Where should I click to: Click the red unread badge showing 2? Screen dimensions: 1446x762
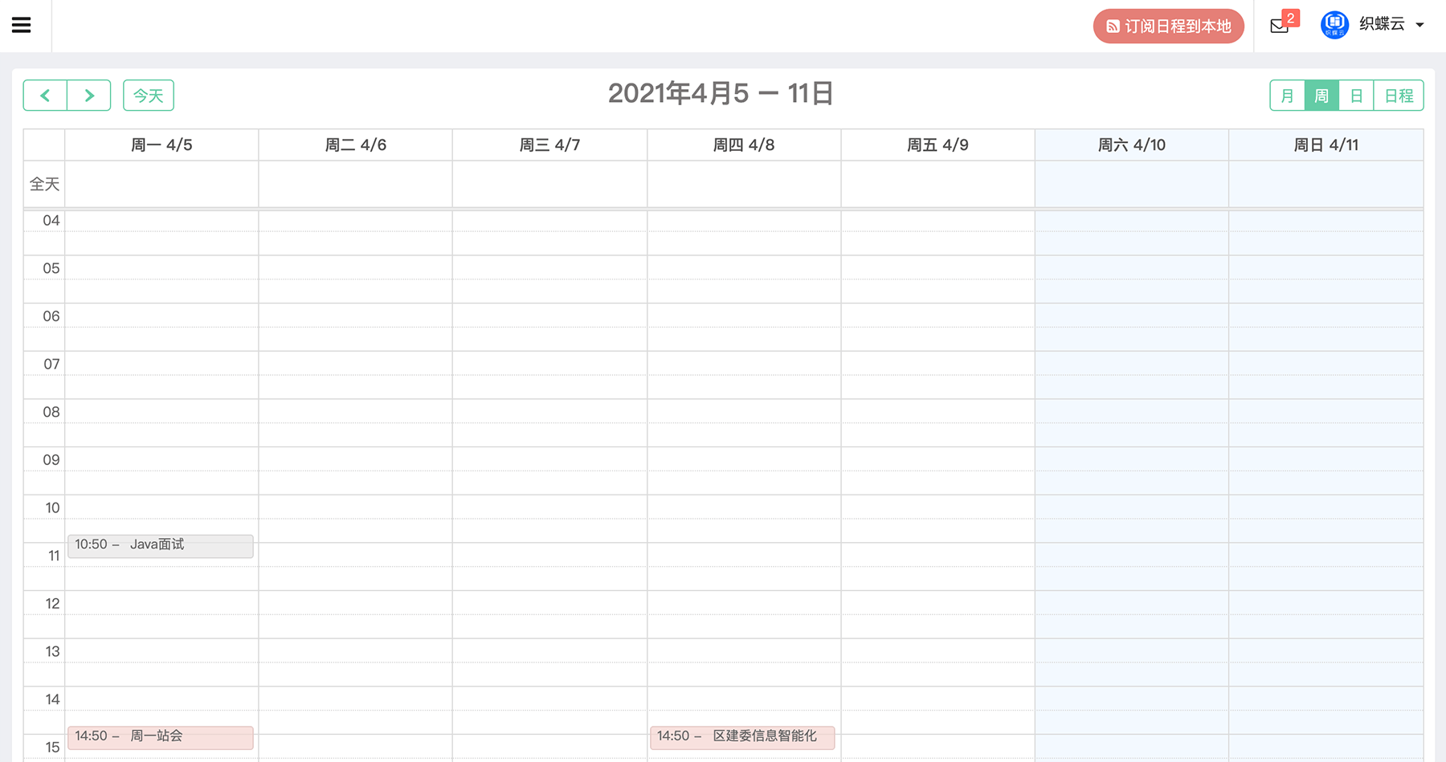(1290, 18)
